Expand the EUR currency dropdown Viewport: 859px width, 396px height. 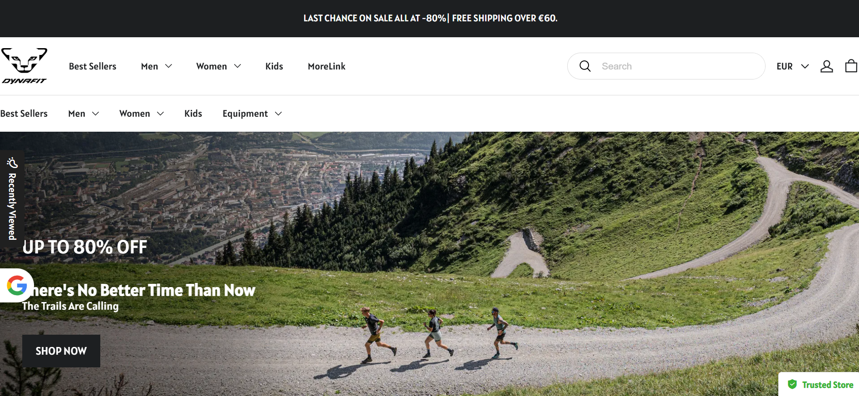[x=792, y=66]
